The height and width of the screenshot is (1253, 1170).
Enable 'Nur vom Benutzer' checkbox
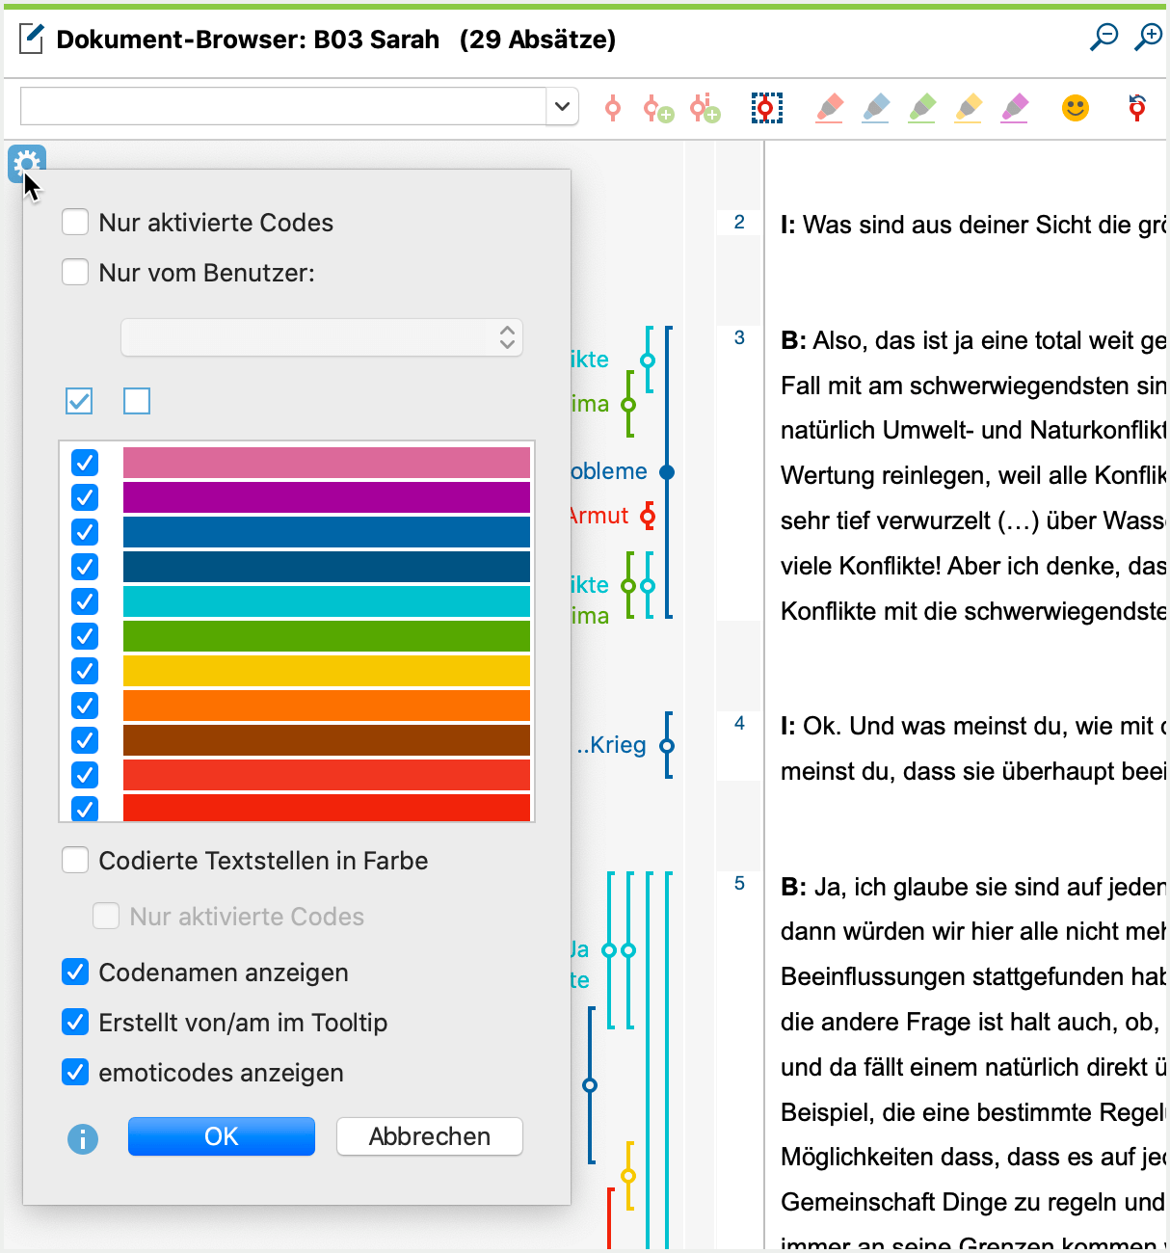[75, 273]
